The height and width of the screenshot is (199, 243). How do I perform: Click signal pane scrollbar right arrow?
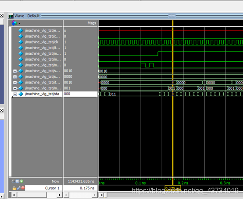click(x=60, y=195)
